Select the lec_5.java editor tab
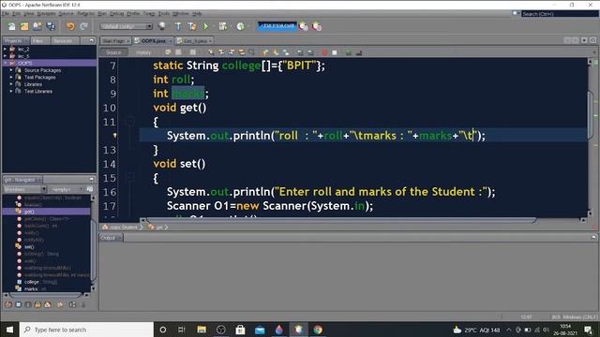 (195, 40)
